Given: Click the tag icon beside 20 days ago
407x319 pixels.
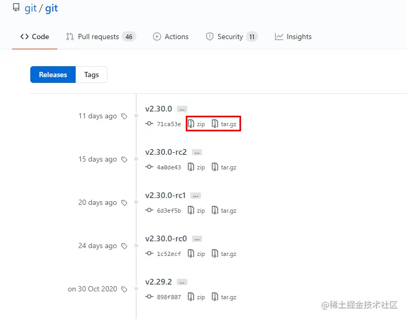Looking at the screenshot, I should pyautogui.click(x=124, y=203).
